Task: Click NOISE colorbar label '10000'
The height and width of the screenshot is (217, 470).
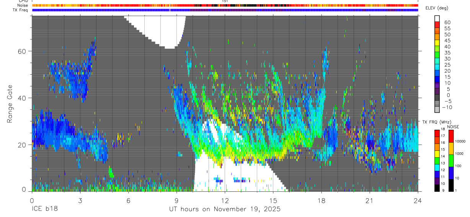Action: click(460, 141)
